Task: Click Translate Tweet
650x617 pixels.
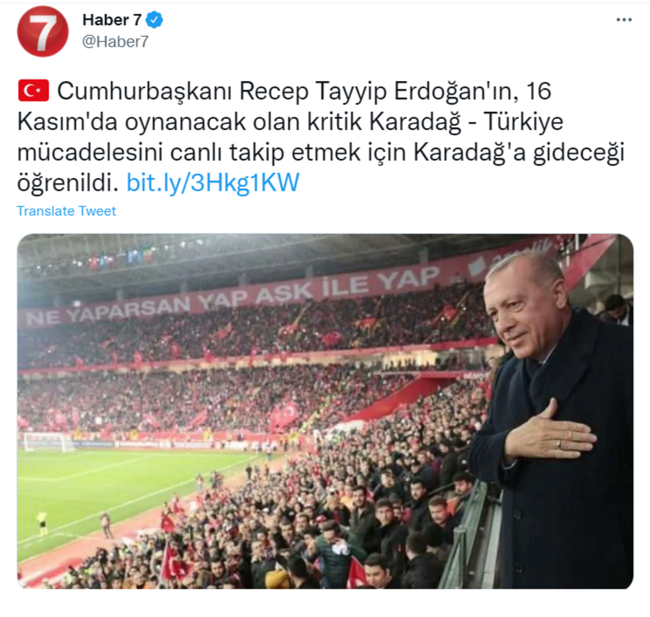Action: click(x=66, y=211)
